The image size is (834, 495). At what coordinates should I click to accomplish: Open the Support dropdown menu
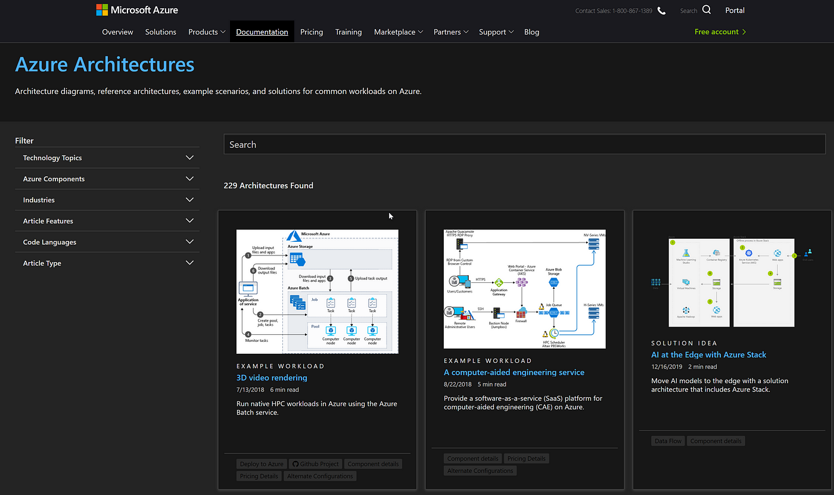pos(496,32)
